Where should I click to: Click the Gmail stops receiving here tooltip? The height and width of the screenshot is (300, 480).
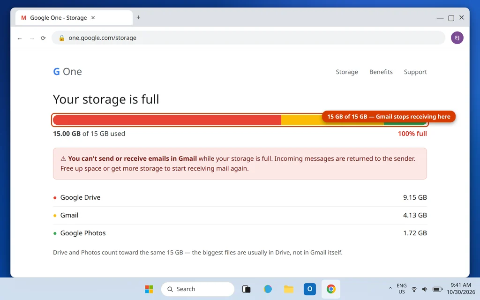click(389, 117)
